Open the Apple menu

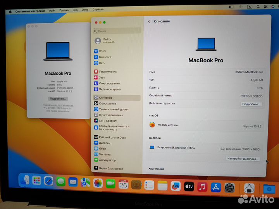[10, 12]
